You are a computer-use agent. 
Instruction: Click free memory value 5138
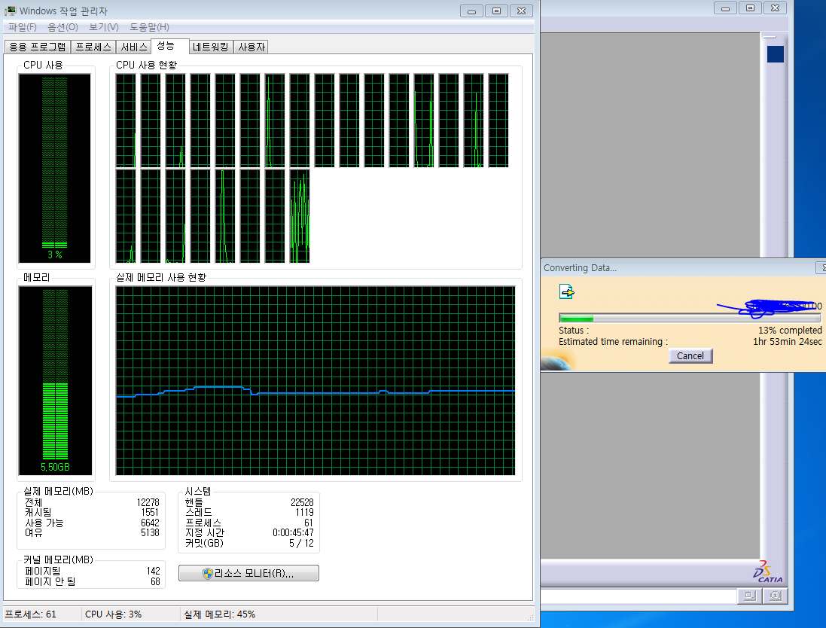coord(150,532)
